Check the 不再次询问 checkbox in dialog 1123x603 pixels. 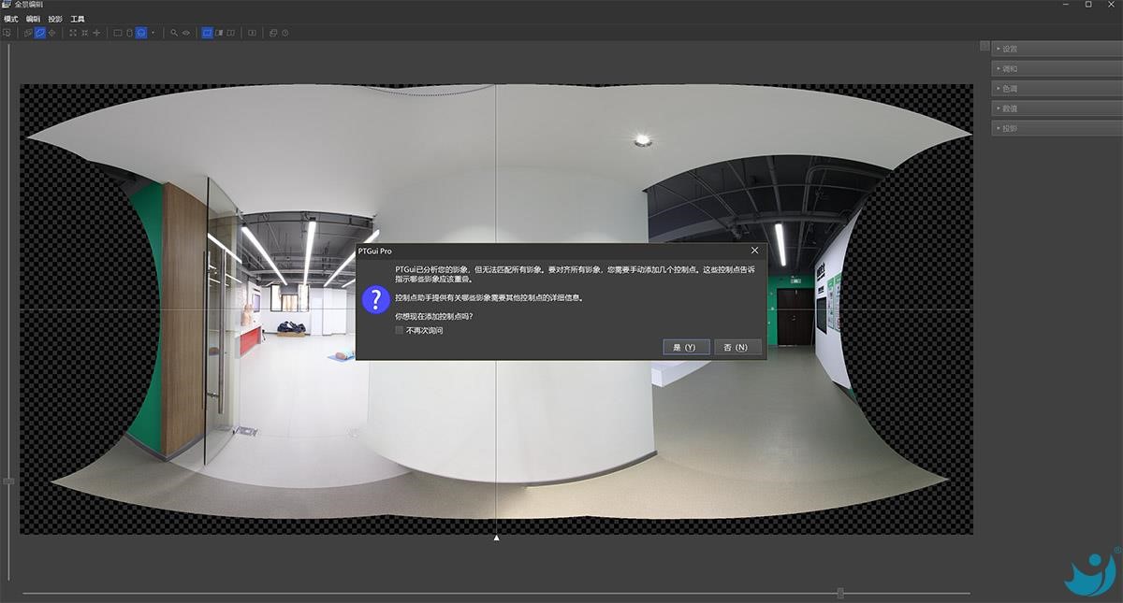tap(400, 330)
